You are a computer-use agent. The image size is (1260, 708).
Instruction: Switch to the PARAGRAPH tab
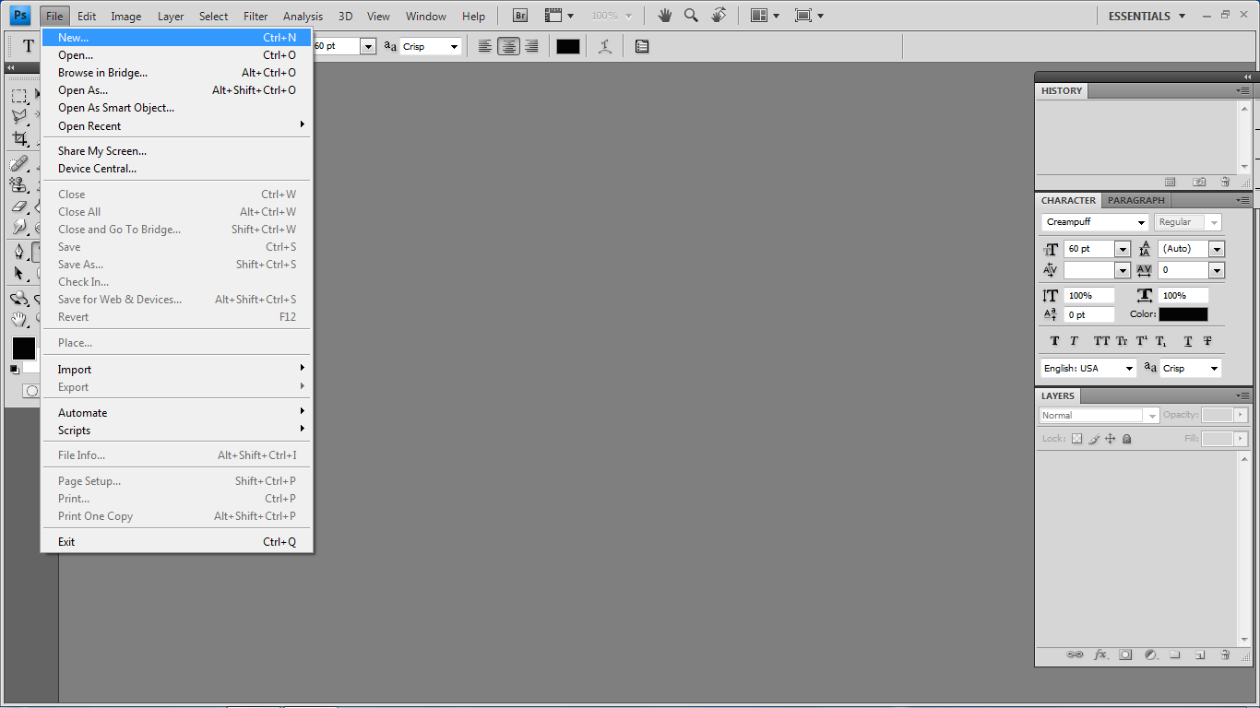point(1135,200)
